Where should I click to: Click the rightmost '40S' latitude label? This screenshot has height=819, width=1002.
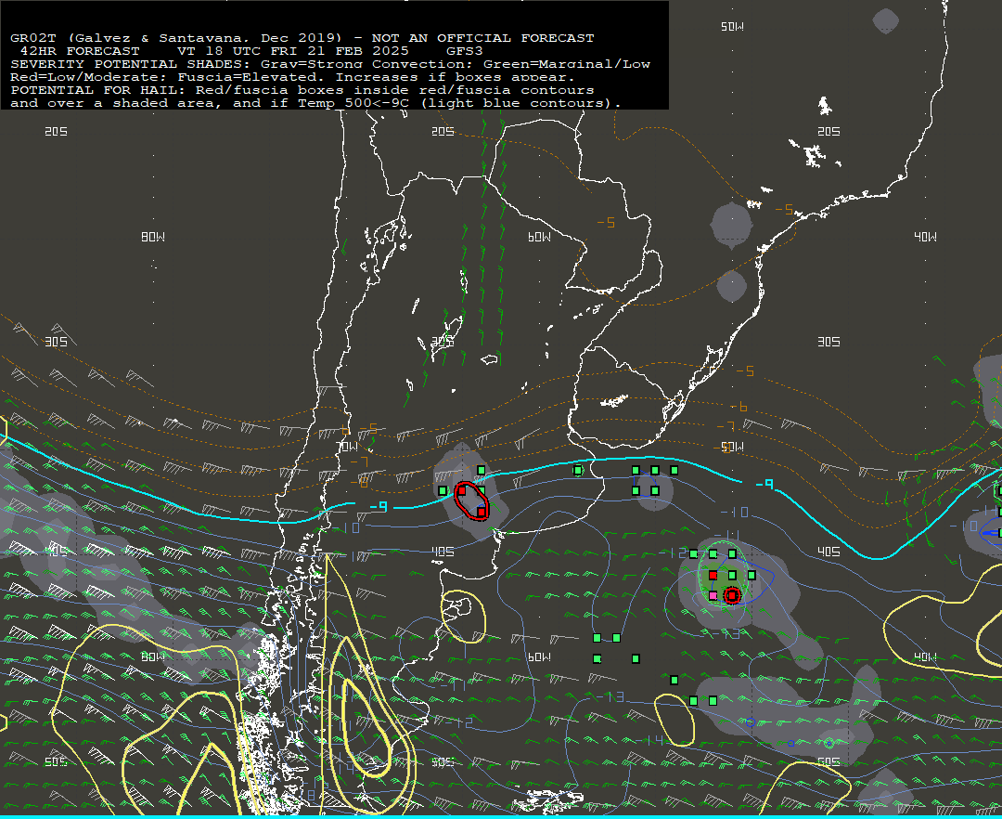[829, 552]
